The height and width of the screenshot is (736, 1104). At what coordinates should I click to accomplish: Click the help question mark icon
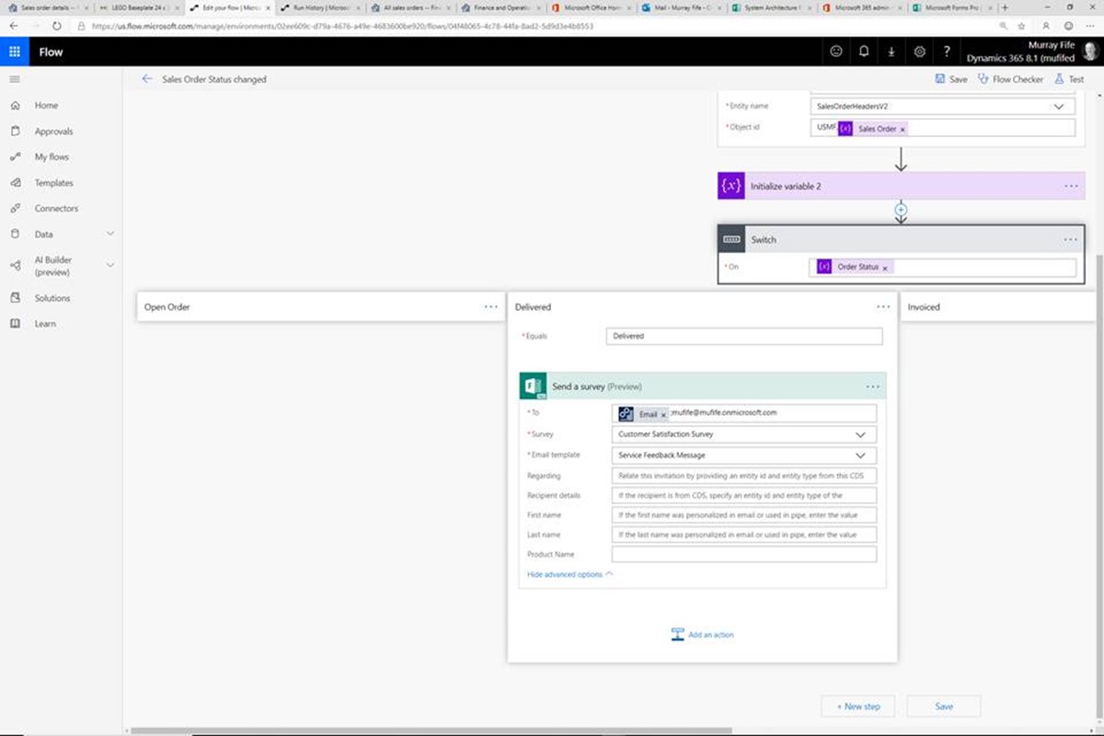pyautogui.click(x=947, y=52)
